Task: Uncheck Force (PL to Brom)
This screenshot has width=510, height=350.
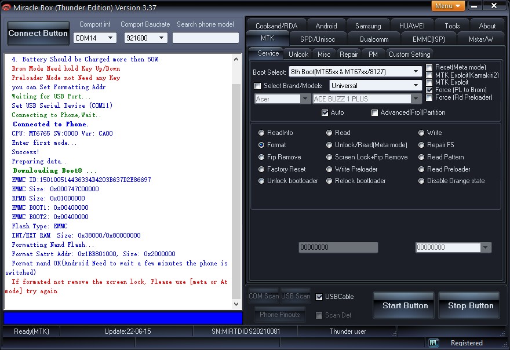Action: point(429,90)
